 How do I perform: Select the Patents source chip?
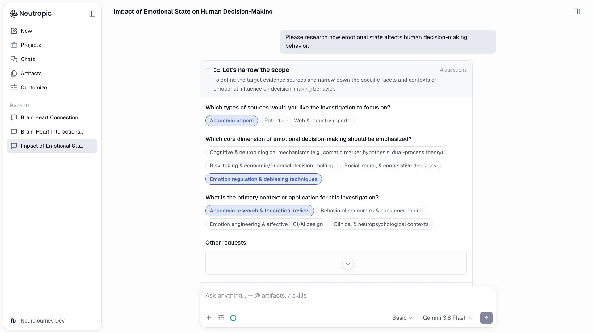pos(274,121)
